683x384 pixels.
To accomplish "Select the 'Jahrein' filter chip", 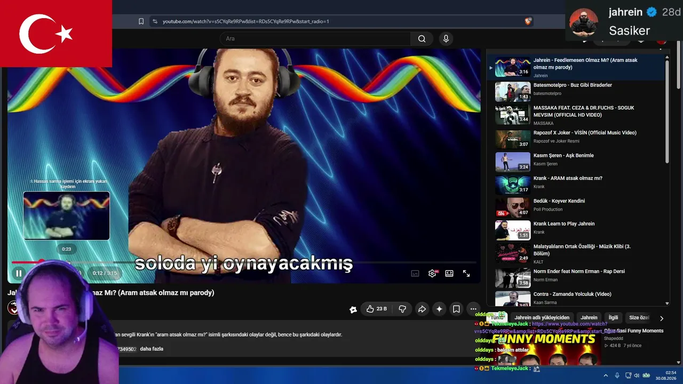I will [589, 317].
